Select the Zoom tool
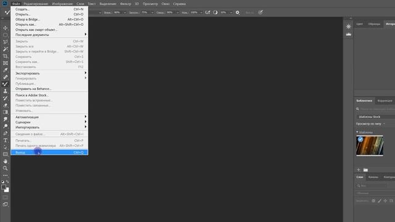 coord(6,168)
